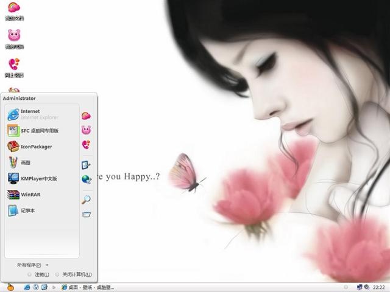Open Internet Explorer from the start menu
The width and height of the screenshot is (390, 292).
(x=32, y=114)
